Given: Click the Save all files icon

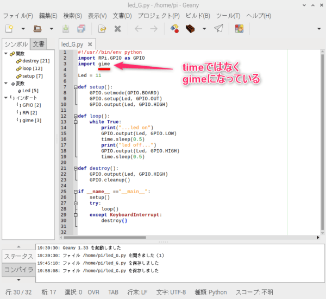Looking at the screenshot, I should point(81,28).
